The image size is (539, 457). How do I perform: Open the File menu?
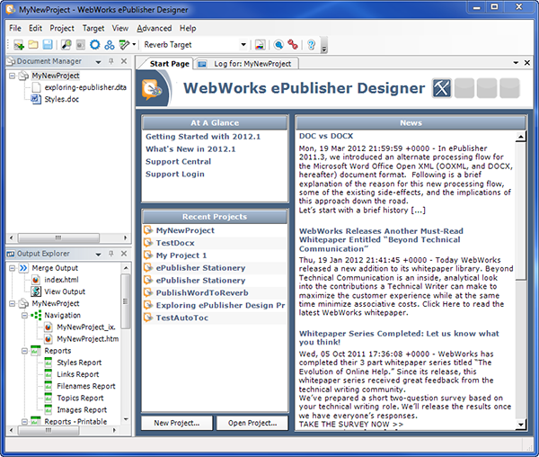tap(14, 28)
